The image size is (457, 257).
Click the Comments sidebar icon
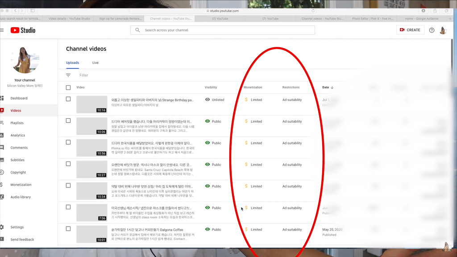2,147
